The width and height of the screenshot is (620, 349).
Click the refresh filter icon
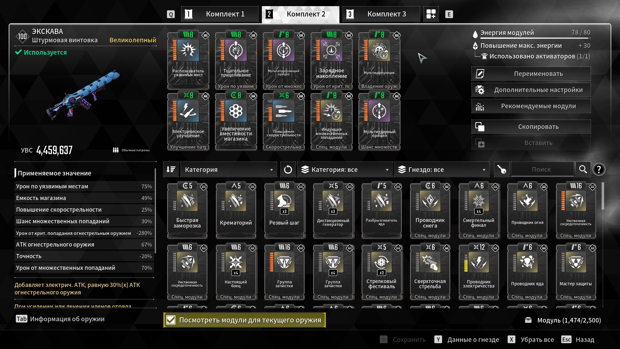(288, 169)
